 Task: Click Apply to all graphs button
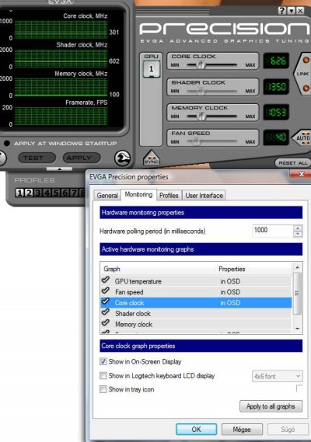[x=271, y=406]
